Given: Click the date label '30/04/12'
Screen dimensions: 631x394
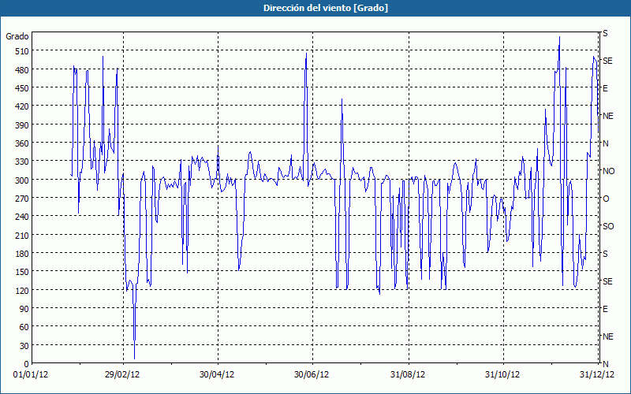Looking at the screenshot, I should point(217,375).
